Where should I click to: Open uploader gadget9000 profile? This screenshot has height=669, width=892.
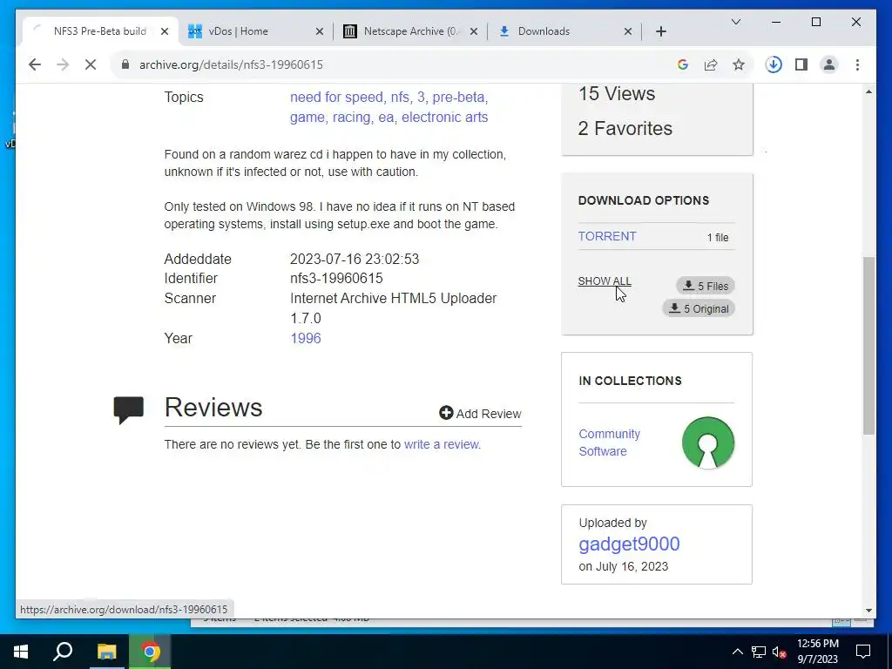(629, 544)
